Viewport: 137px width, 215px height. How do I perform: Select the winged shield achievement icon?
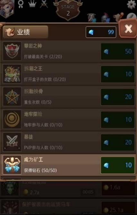coord(12,51)
